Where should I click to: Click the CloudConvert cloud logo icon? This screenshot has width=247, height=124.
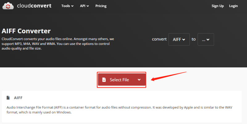point(8,6)
